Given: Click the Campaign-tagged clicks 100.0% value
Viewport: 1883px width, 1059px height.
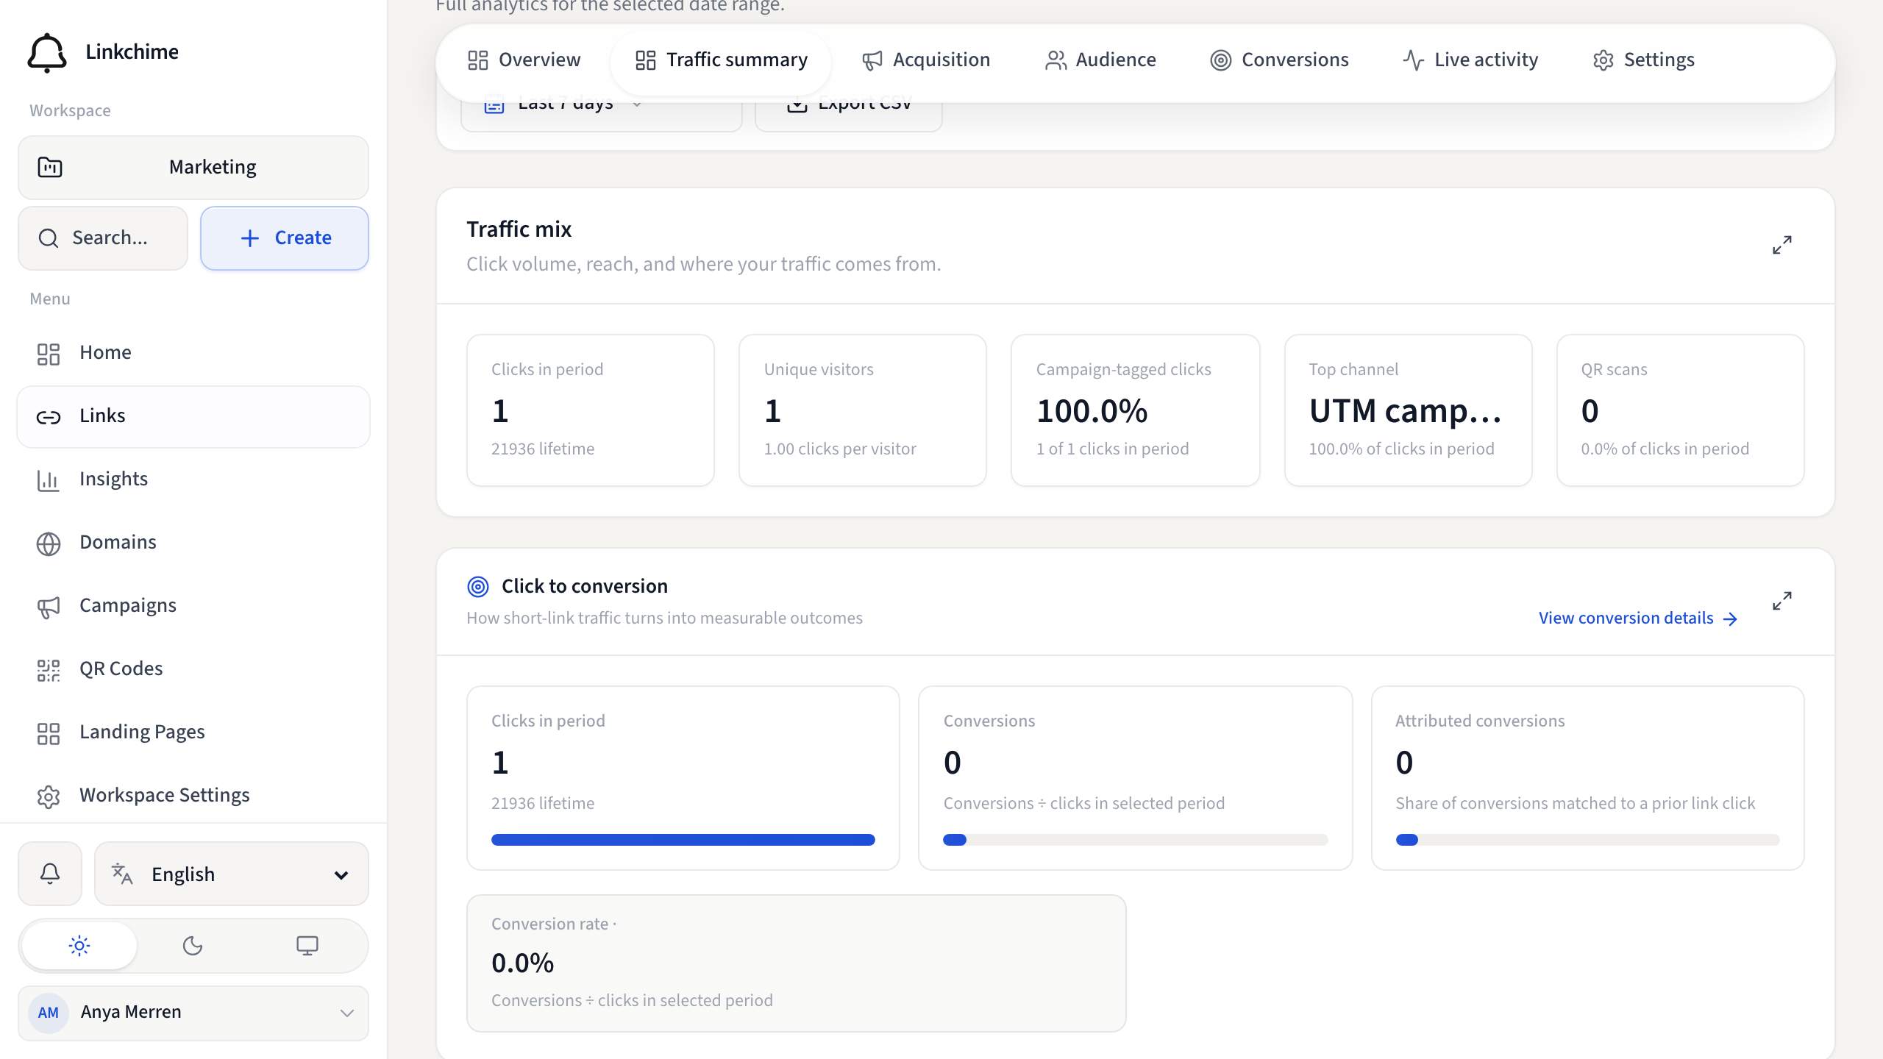Looking at the screenshot, I should point(1092,411).
